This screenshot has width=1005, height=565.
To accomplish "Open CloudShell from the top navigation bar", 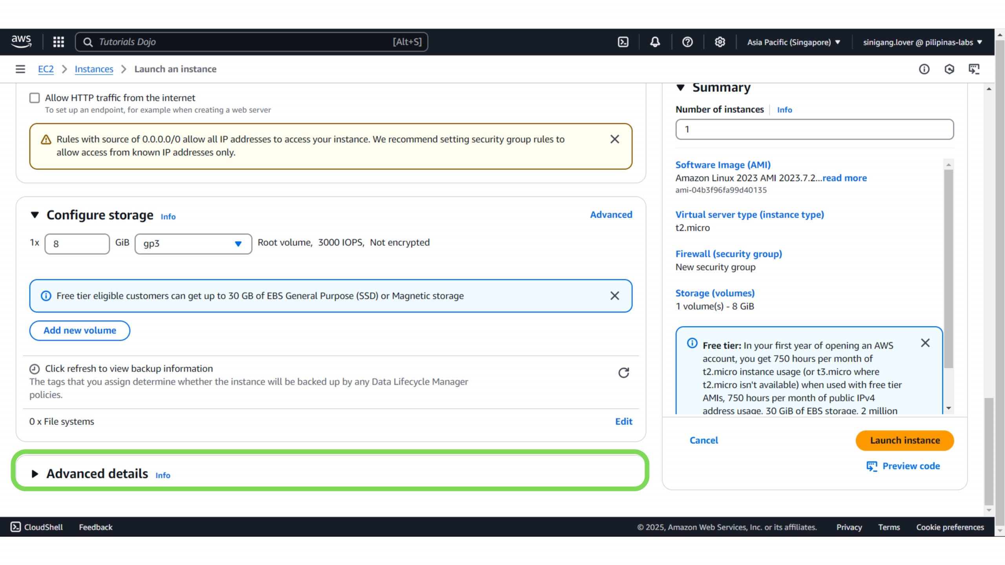I will point(623,42).
